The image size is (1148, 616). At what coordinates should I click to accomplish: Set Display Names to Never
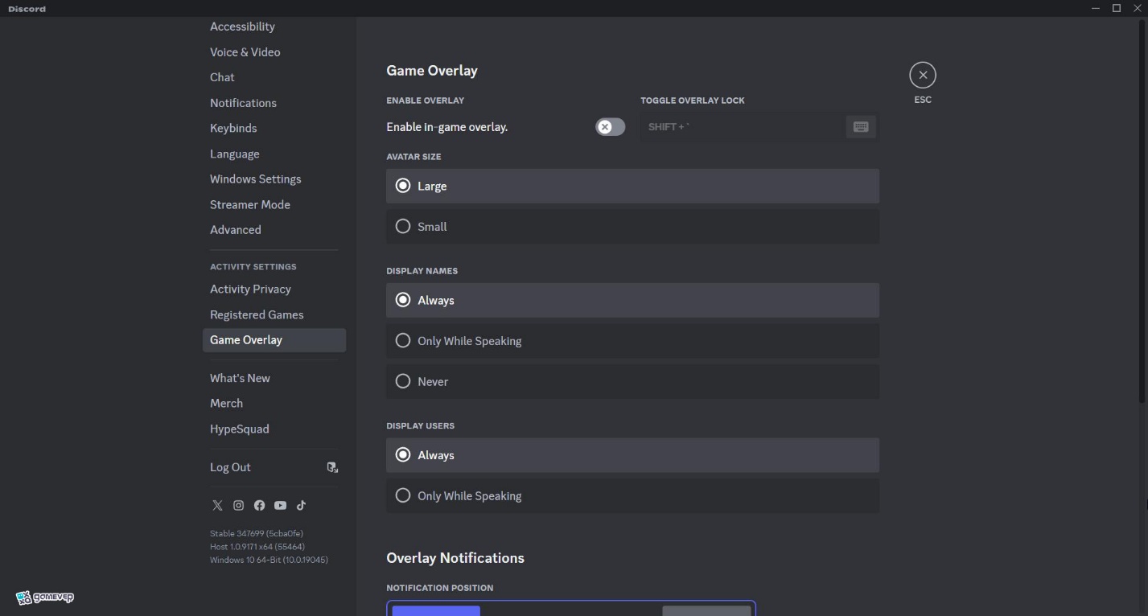632,382
